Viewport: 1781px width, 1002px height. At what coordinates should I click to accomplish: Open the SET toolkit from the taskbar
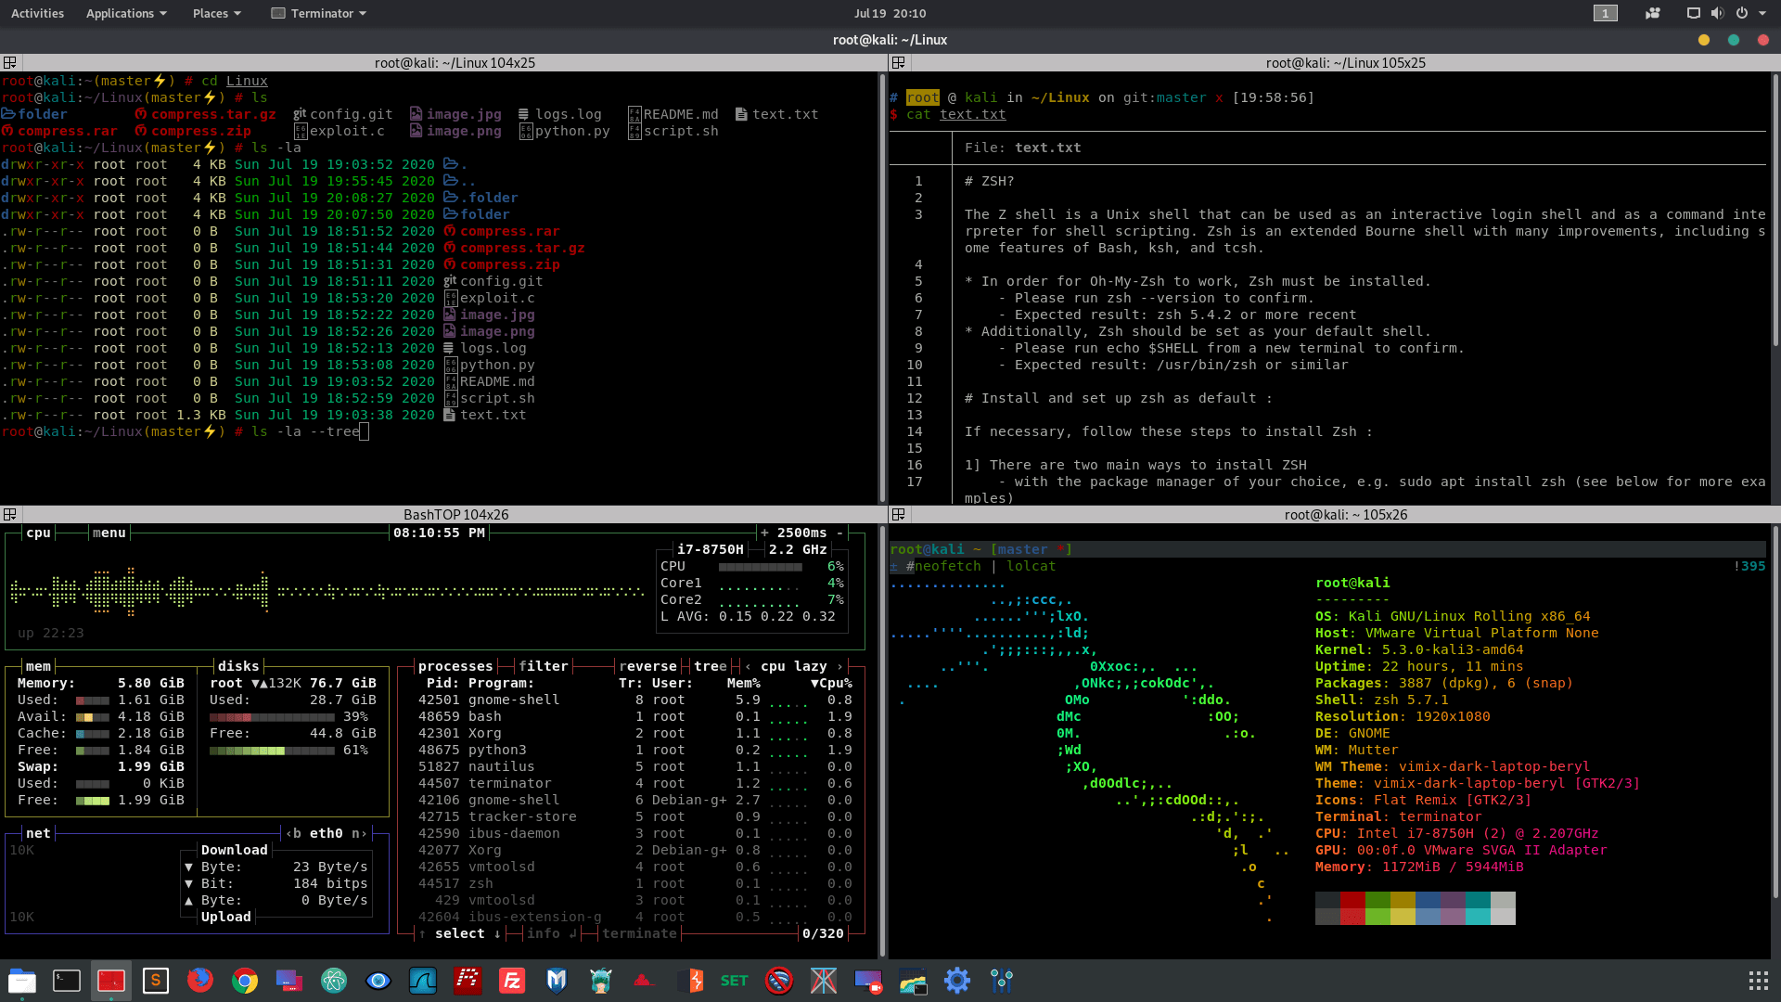coord(734,981)
